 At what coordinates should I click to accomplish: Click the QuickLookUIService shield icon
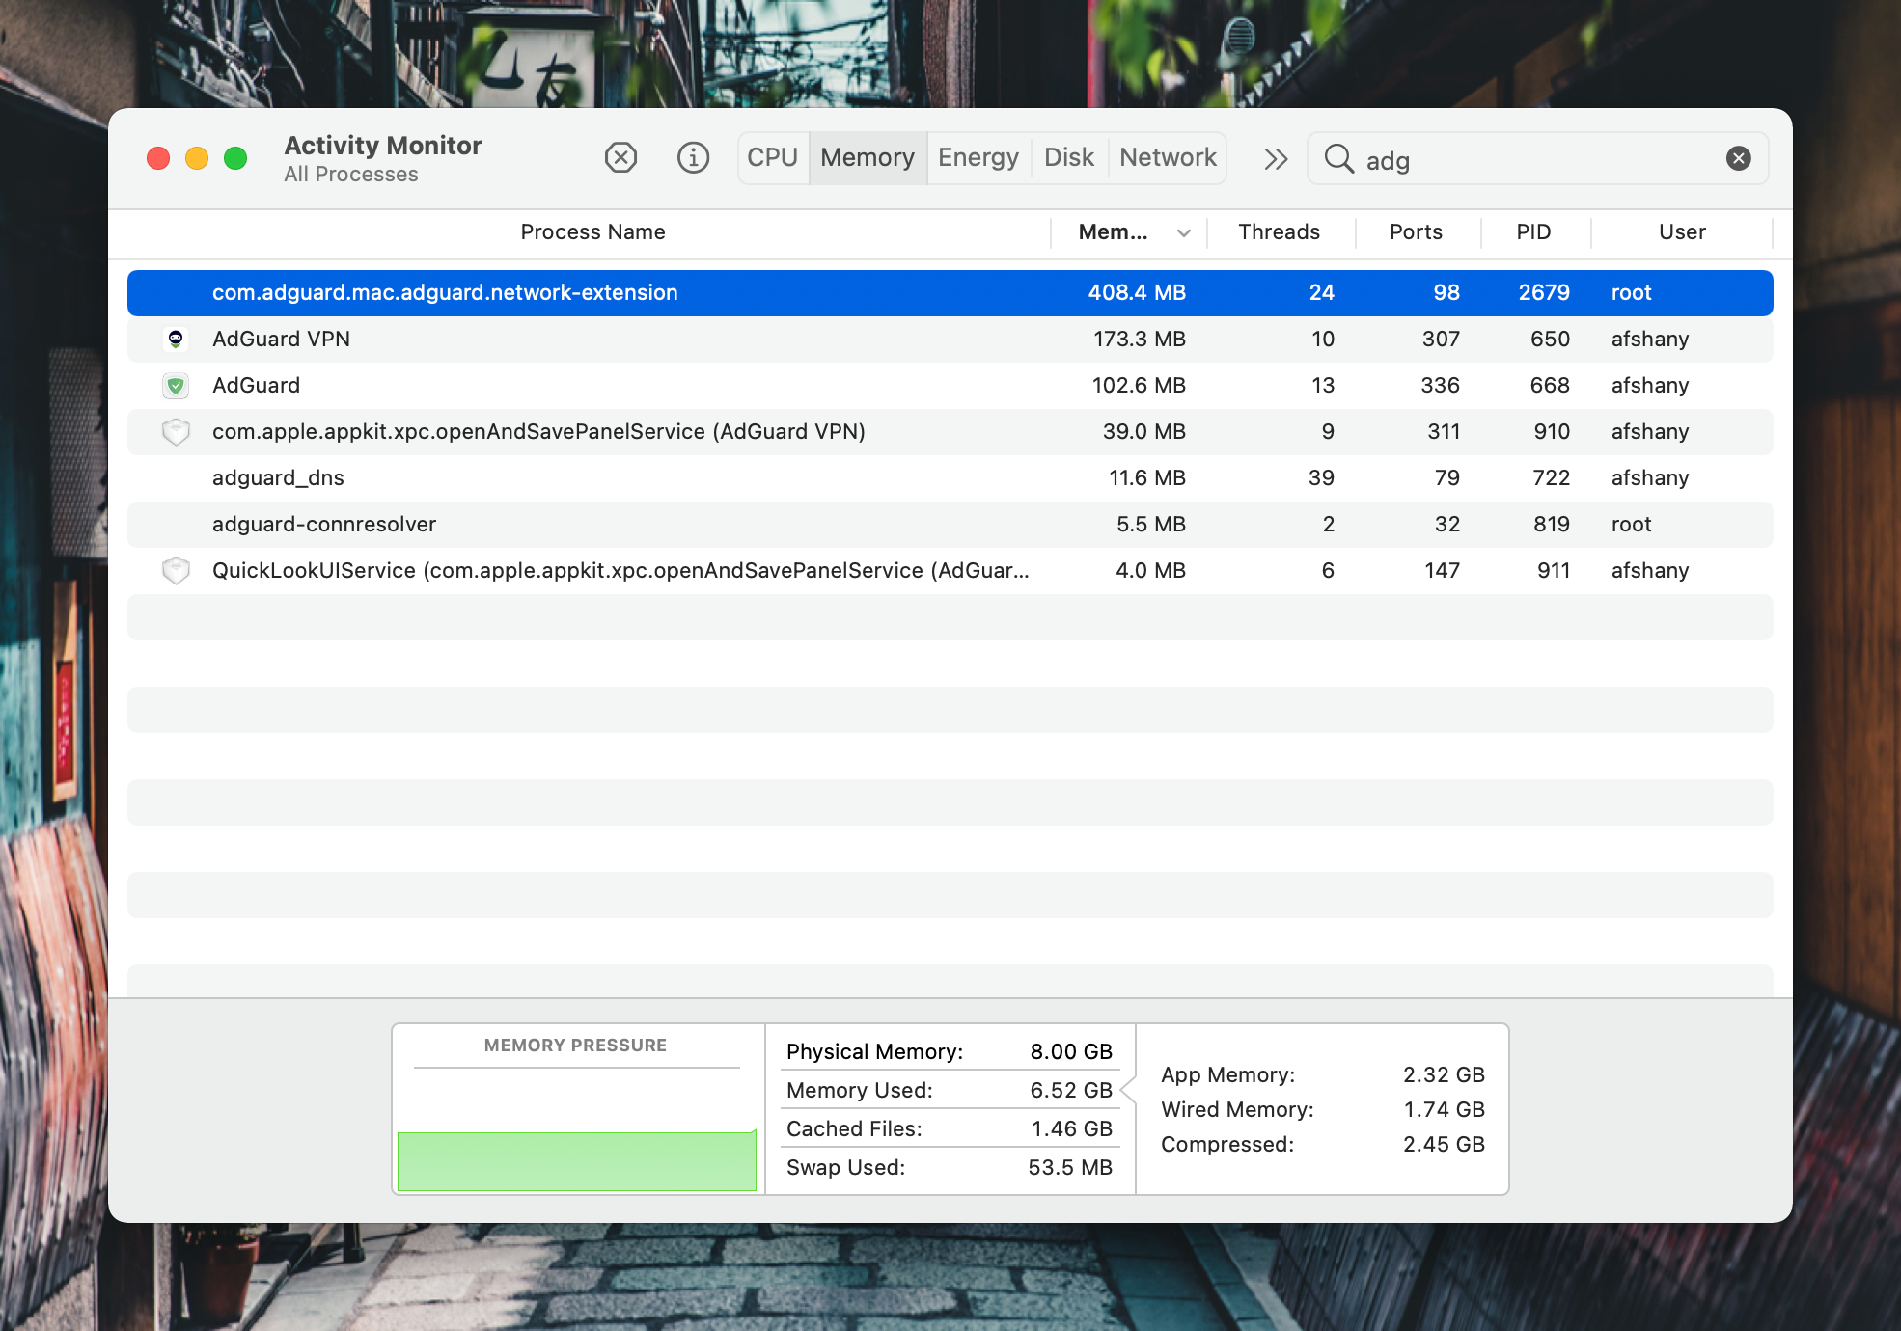(176, 570)
